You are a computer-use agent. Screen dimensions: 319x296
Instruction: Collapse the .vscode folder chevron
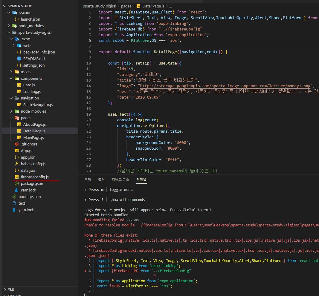pyautogui.click(x=9, y=13)
